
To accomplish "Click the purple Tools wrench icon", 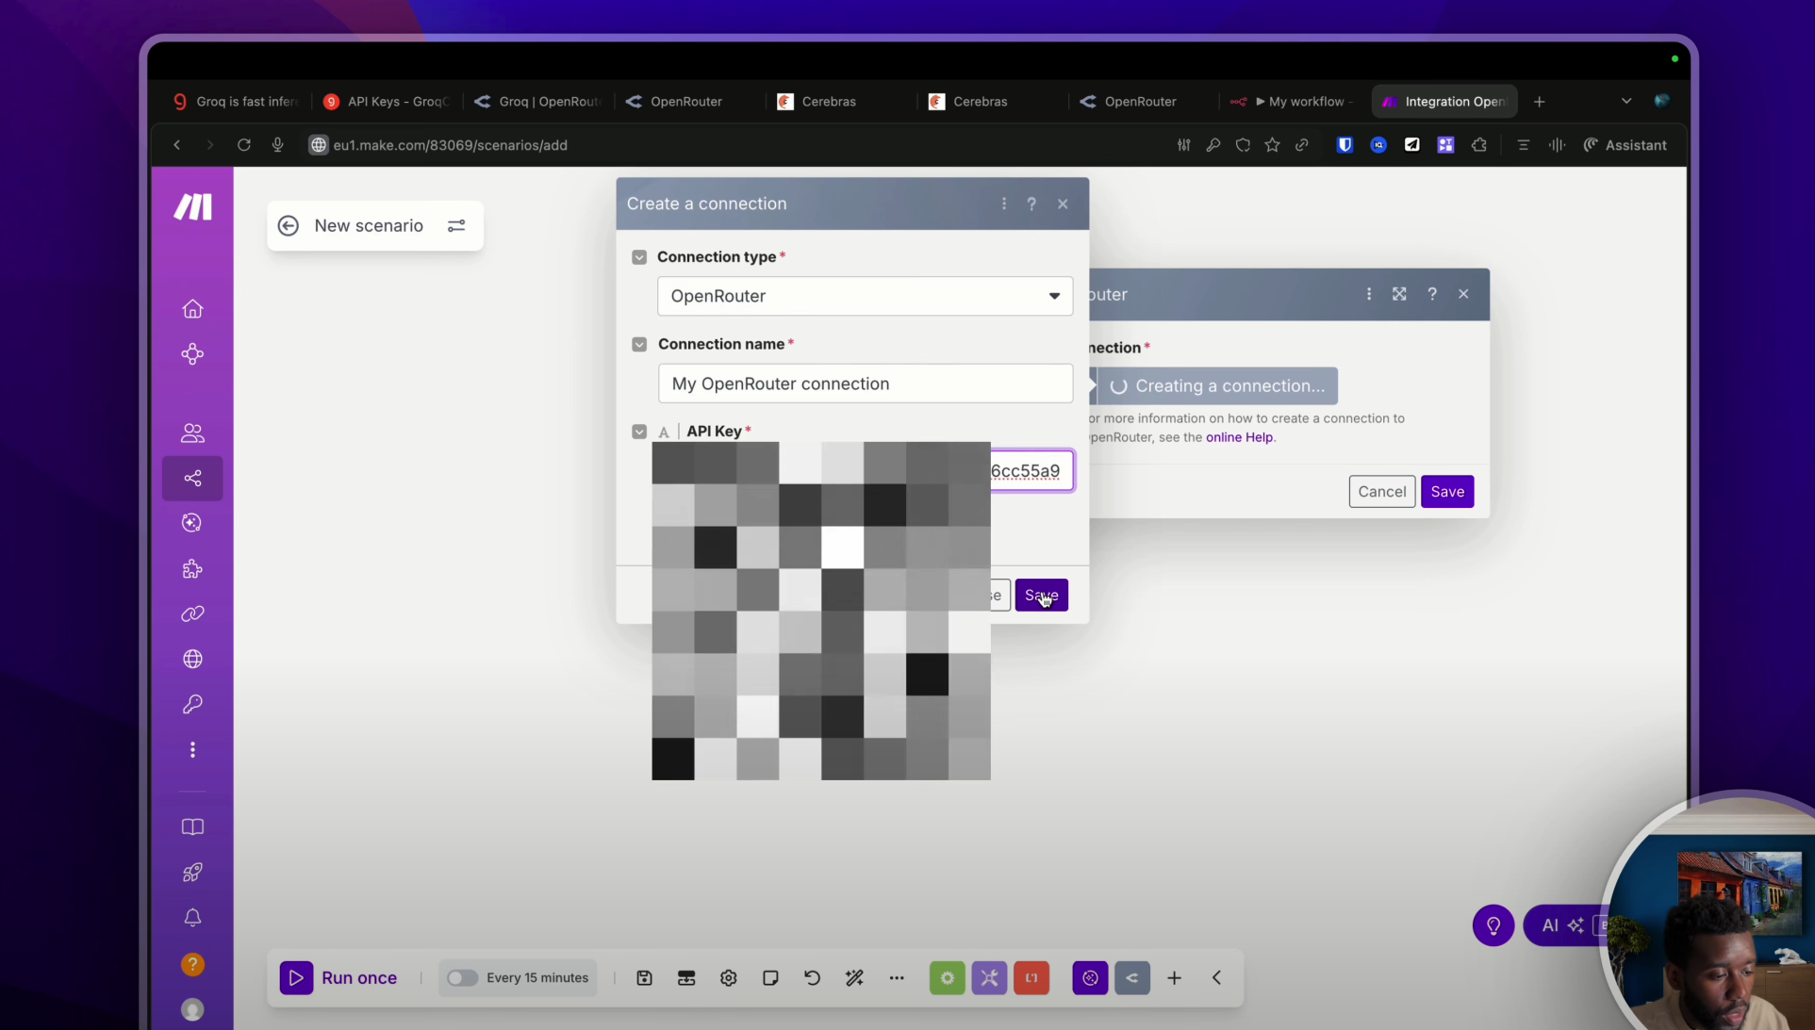I will 989,978.
